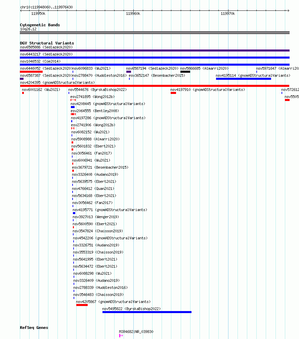Open nsv3326751 (Audano2019) label
The image size is (299, 339).
point(96,245)
